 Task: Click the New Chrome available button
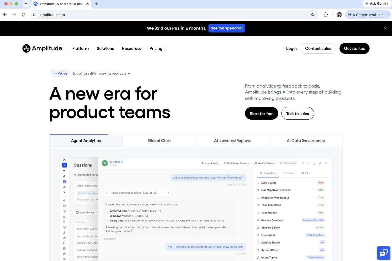367,15
